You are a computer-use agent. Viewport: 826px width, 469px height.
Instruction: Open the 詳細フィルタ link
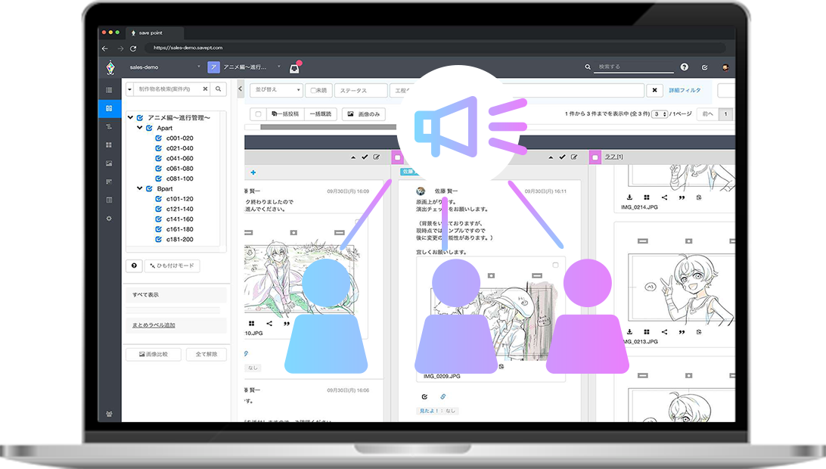pyautogui.click(x=685, y=90)
